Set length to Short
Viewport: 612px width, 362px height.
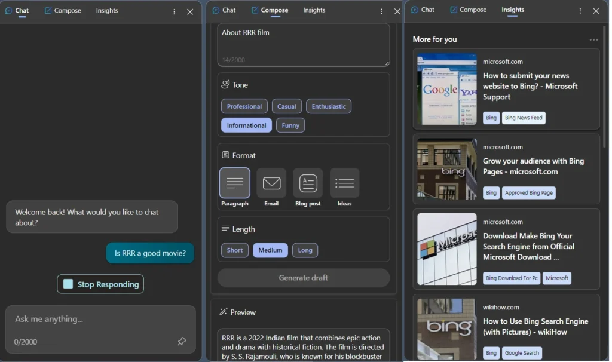pos(234,250)
